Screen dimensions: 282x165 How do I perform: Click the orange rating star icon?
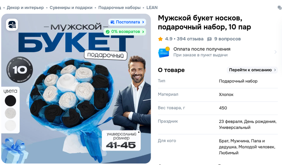[160, 39]
